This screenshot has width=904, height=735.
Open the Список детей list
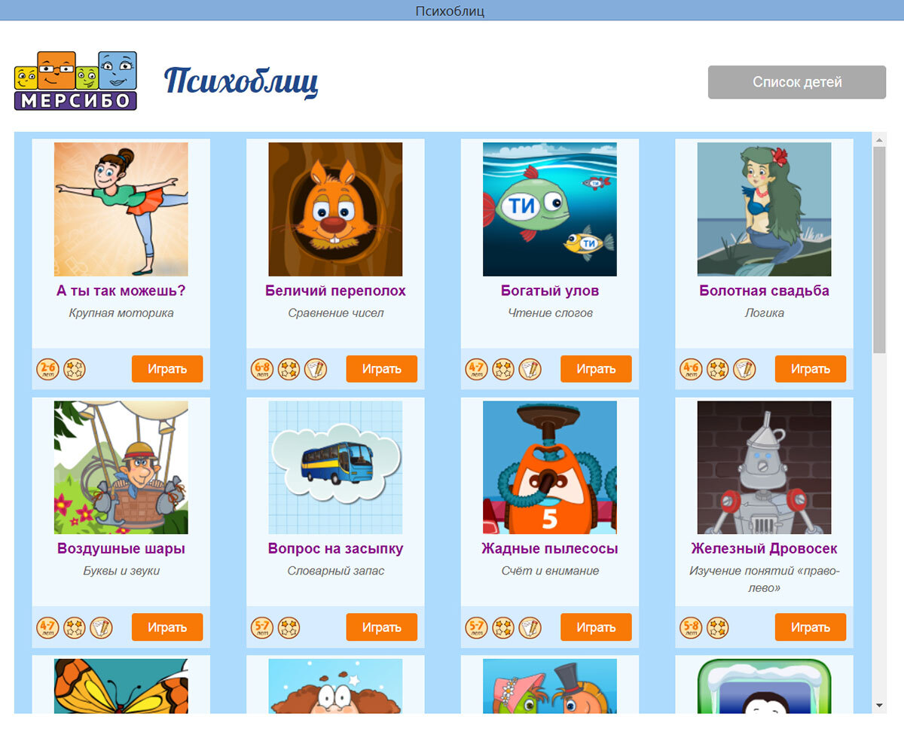(x=797, y=82)
